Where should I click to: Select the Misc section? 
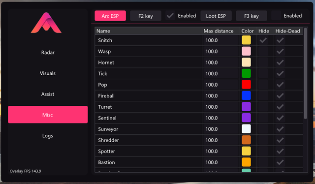[x=48, y=115]
